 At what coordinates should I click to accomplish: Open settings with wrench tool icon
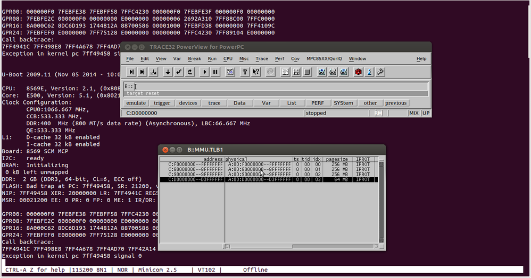pos(380,72)
